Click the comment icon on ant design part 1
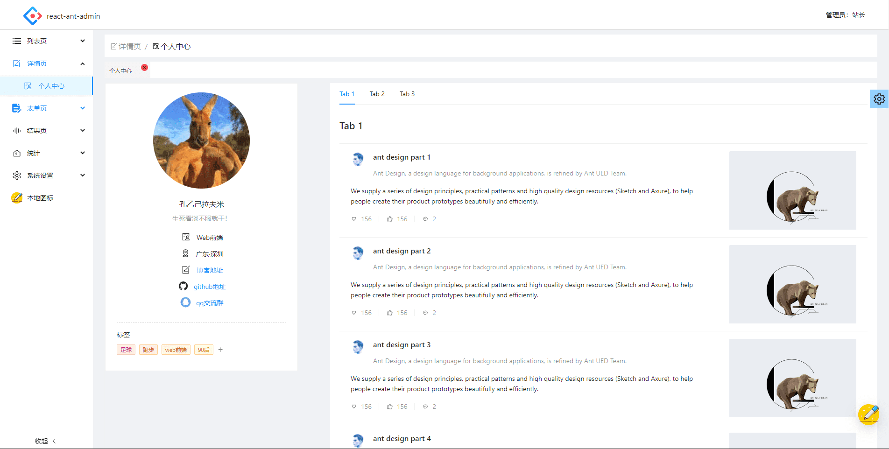889x449 pixels. tap(425, 219)
